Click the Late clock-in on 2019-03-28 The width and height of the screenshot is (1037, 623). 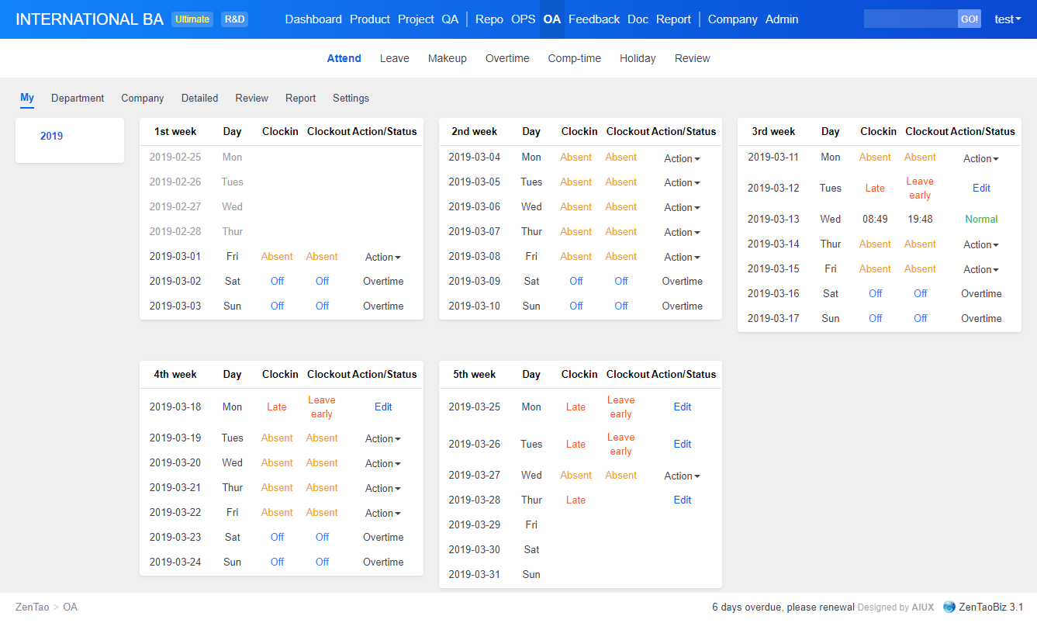point(576,500)
